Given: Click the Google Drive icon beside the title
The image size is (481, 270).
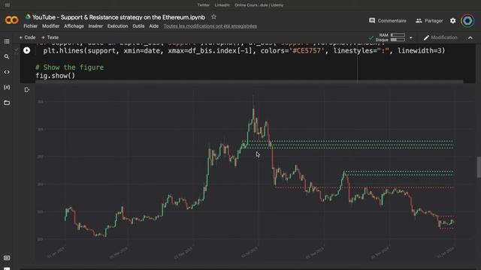Looking at the screenshot, I should coord(28,16).
